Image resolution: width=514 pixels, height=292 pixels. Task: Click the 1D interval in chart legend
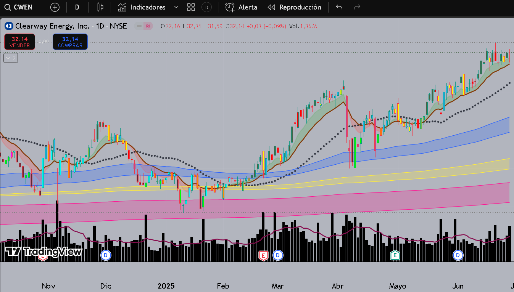coord(100,26)
